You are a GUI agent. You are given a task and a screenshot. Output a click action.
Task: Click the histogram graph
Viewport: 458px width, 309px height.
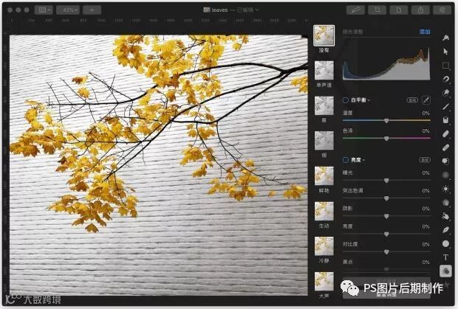pos(386,64)
